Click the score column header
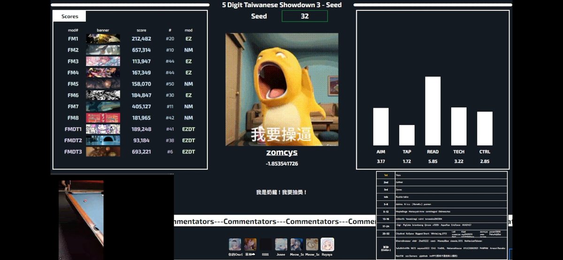Image resolution: width=563 pixels, height=260 pixels. pyautogui.click(x=141, y=30)
